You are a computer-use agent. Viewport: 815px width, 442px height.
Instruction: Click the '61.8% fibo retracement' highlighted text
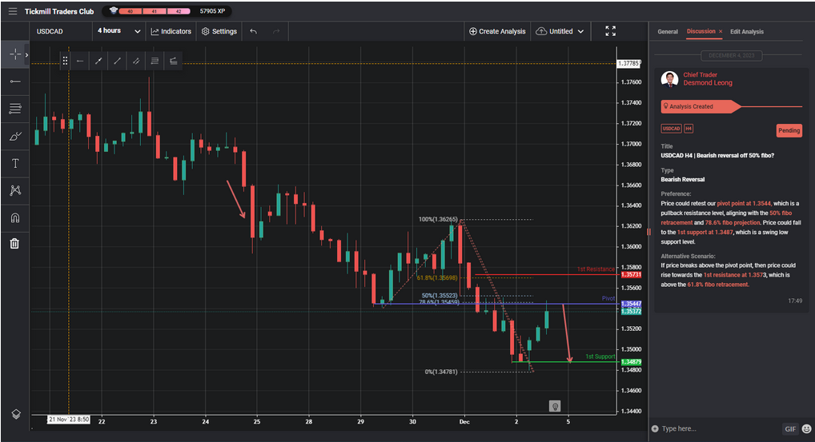[x=718, y=285]
